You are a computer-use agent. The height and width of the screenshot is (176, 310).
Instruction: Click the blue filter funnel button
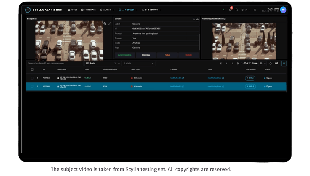tap(284, 63)
